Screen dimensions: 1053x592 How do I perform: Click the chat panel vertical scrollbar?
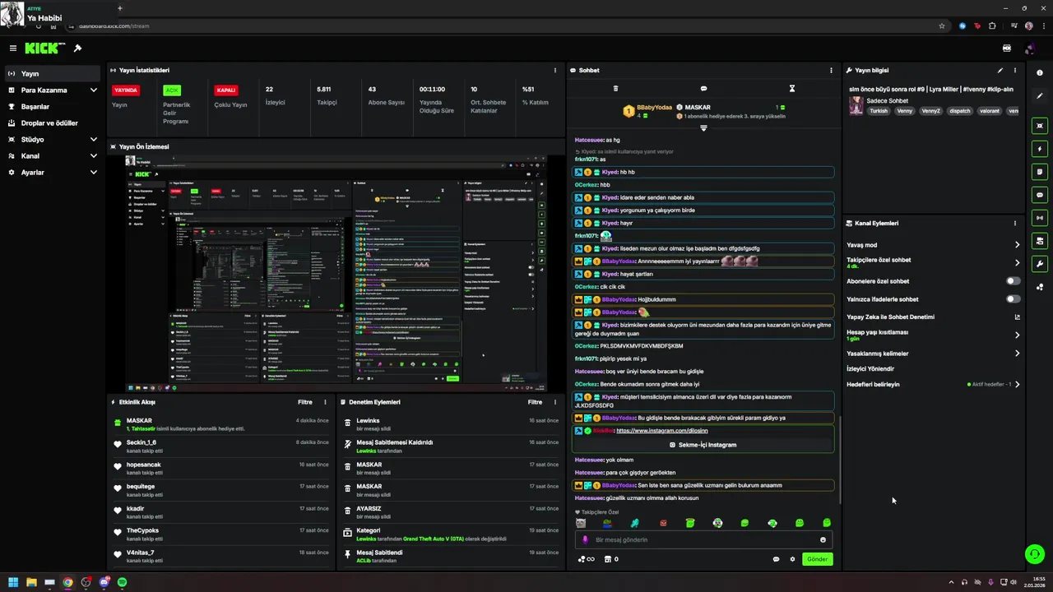click(840, 460)
